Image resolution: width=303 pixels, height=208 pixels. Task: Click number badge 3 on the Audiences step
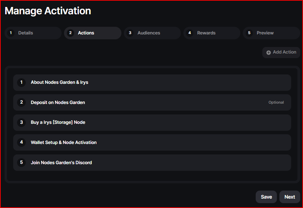pyautogui.click(x=130, y=33)
